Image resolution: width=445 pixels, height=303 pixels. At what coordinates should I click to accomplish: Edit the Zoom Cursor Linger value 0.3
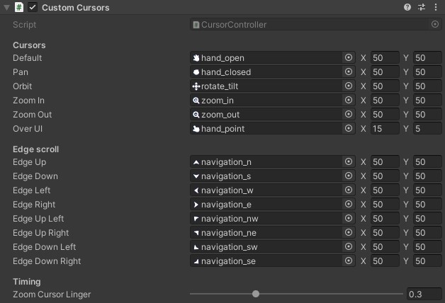point(424,295)
